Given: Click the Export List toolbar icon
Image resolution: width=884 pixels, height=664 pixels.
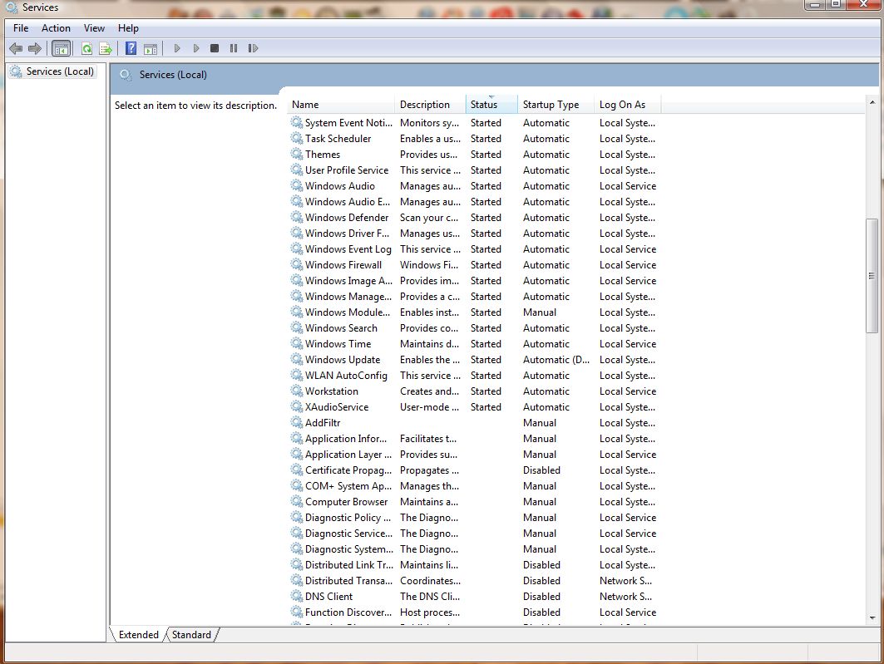Looking at the screenshot, I should click(x=106, y=49).
